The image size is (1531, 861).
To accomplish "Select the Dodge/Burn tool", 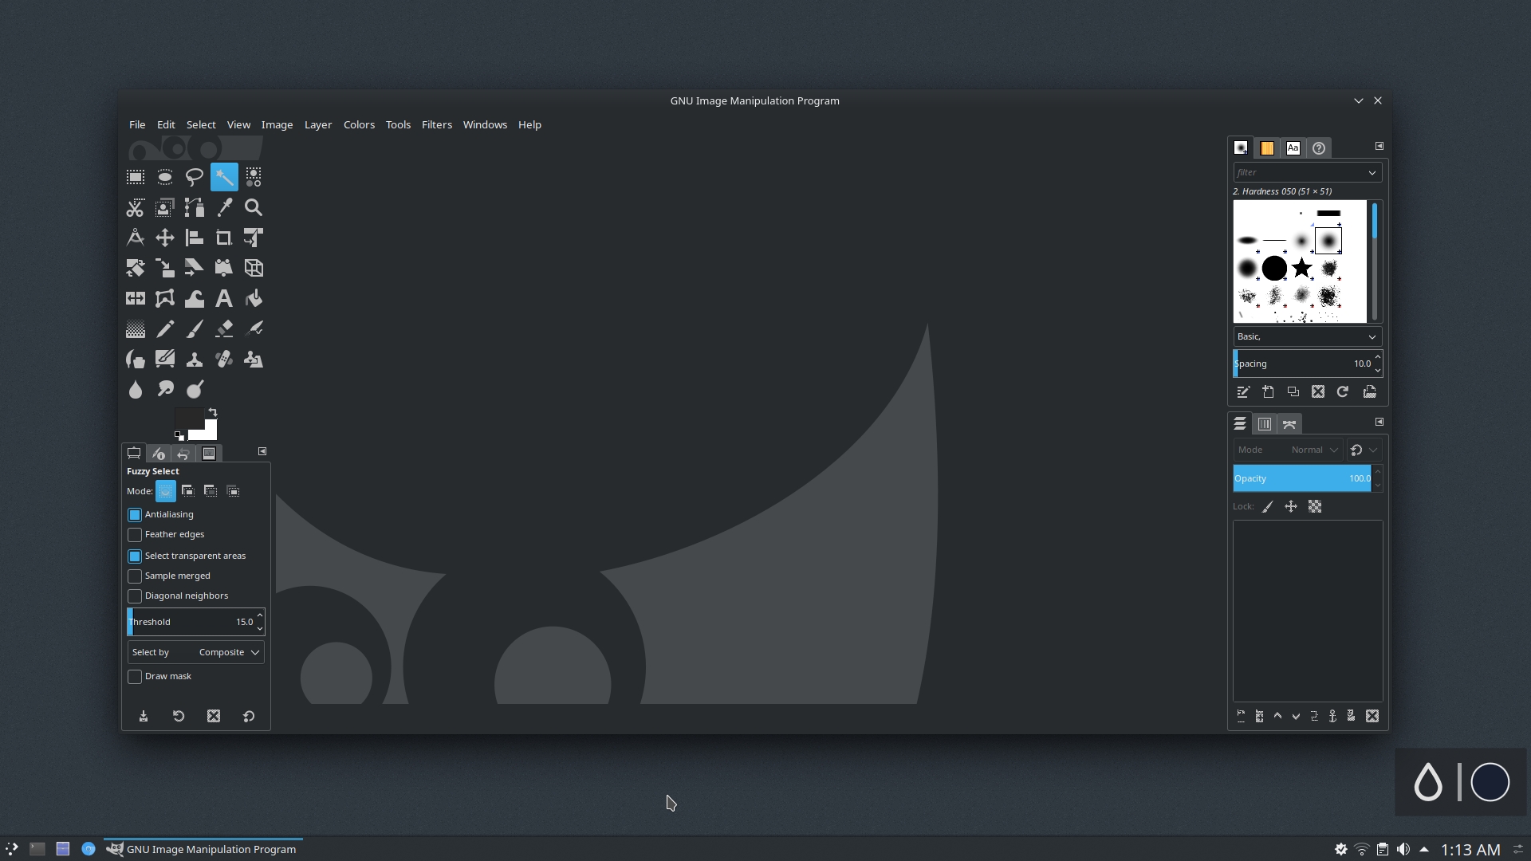I will tap(195, 389).
